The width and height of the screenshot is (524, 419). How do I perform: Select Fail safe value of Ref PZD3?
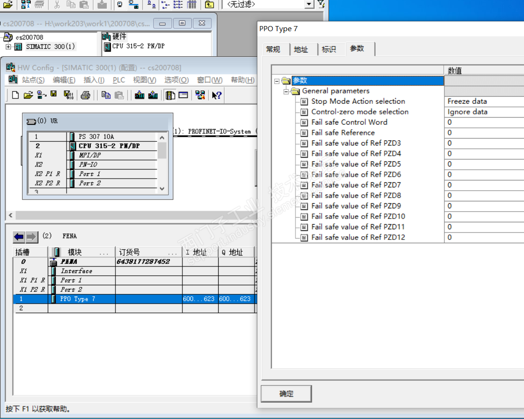pos(356,143)
